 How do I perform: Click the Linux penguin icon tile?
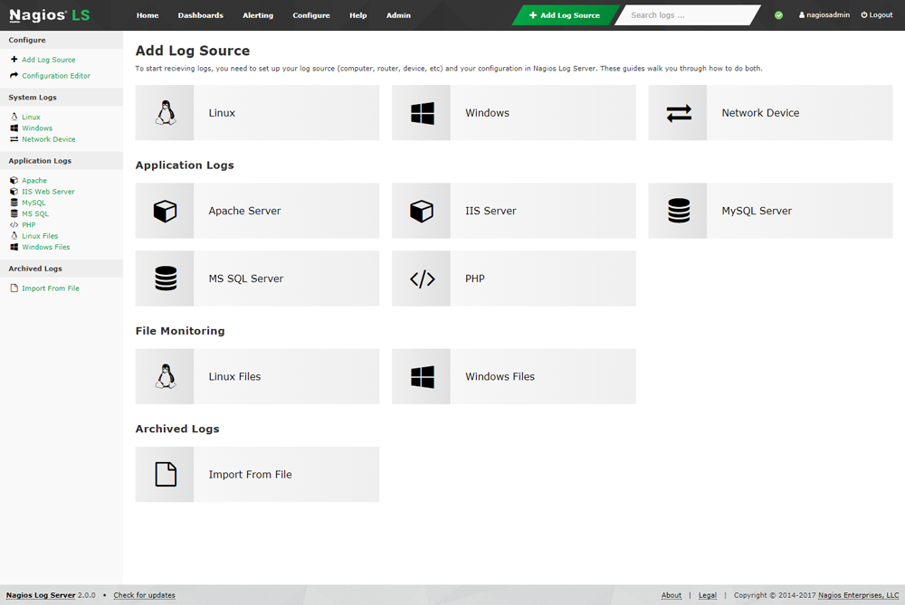point(165,113)
